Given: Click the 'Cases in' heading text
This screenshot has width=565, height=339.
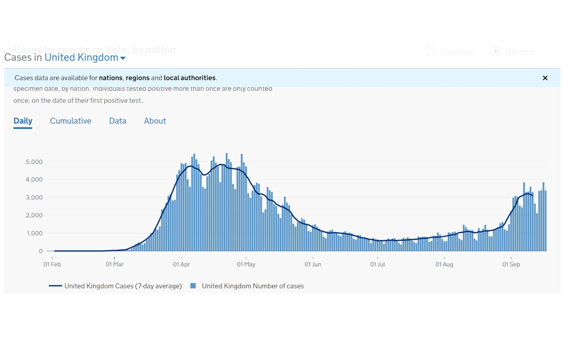Looking at the screenshot, I should [23, 57].
